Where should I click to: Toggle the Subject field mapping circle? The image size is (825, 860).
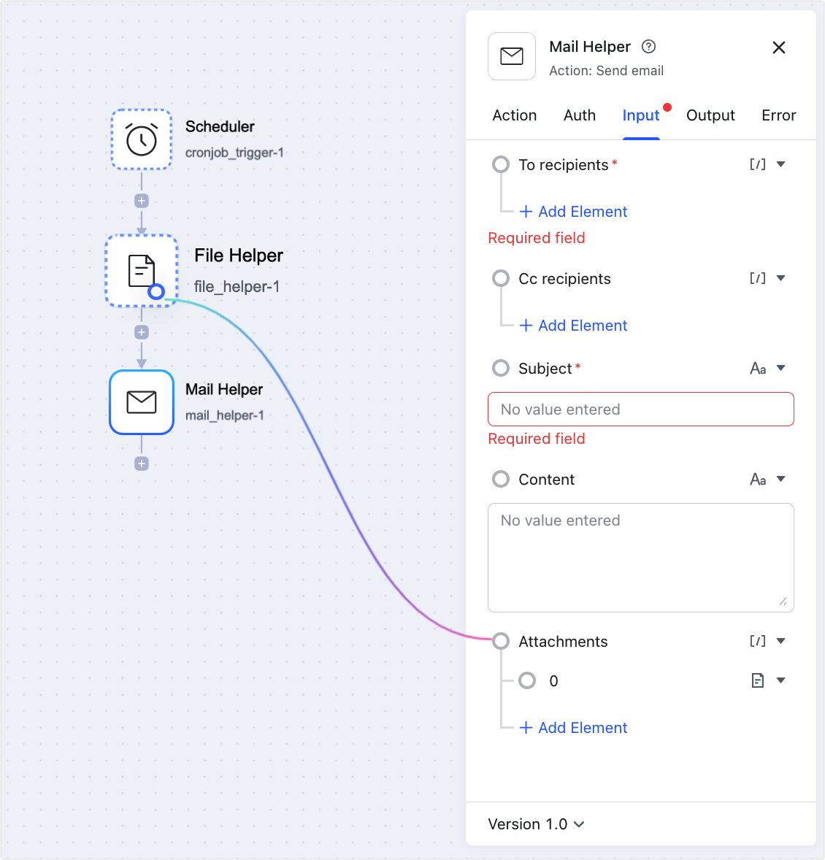point(501,368)
